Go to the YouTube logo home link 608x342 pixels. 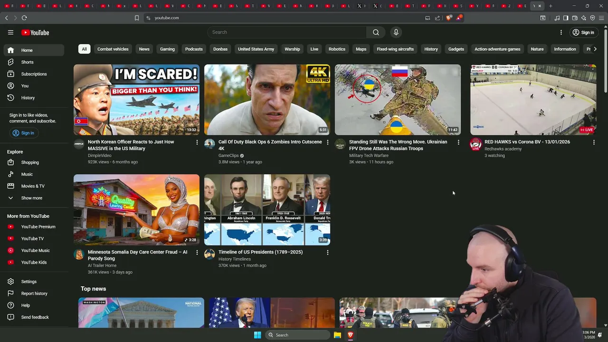35,32
